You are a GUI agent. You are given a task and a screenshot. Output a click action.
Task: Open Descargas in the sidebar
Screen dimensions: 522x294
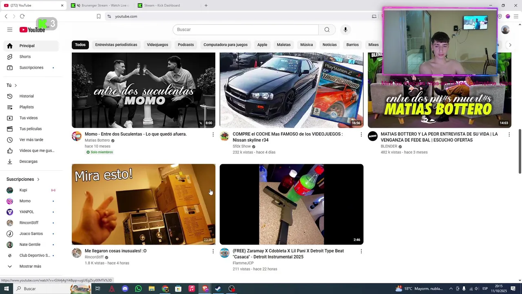pos(31,161)
